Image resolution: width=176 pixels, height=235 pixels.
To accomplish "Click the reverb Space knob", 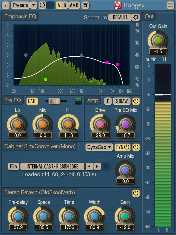I will coord(44,217).
